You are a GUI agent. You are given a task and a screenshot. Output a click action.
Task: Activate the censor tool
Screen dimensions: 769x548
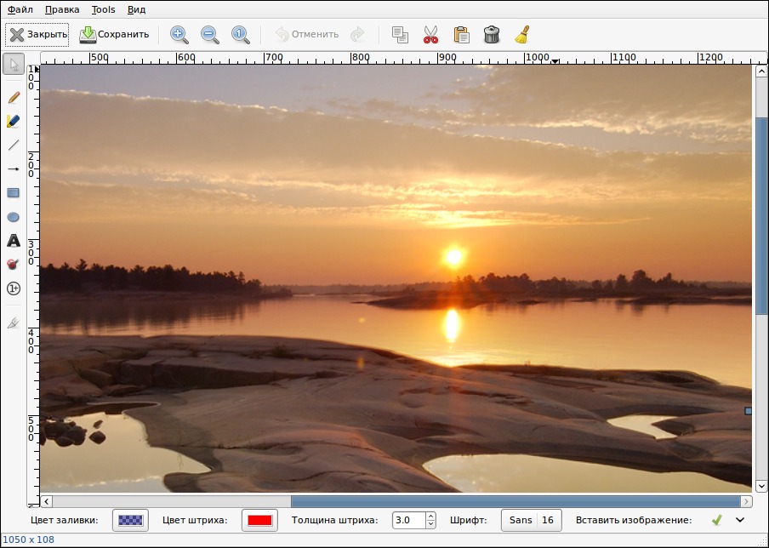click(x=14, y=265)
